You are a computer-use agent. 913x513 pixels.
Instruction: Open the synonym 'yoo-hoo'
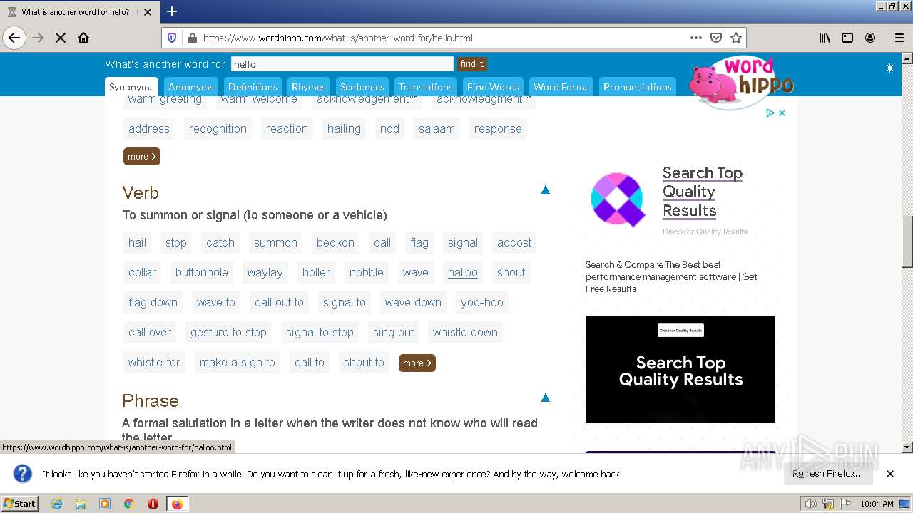tap(482, 302)
